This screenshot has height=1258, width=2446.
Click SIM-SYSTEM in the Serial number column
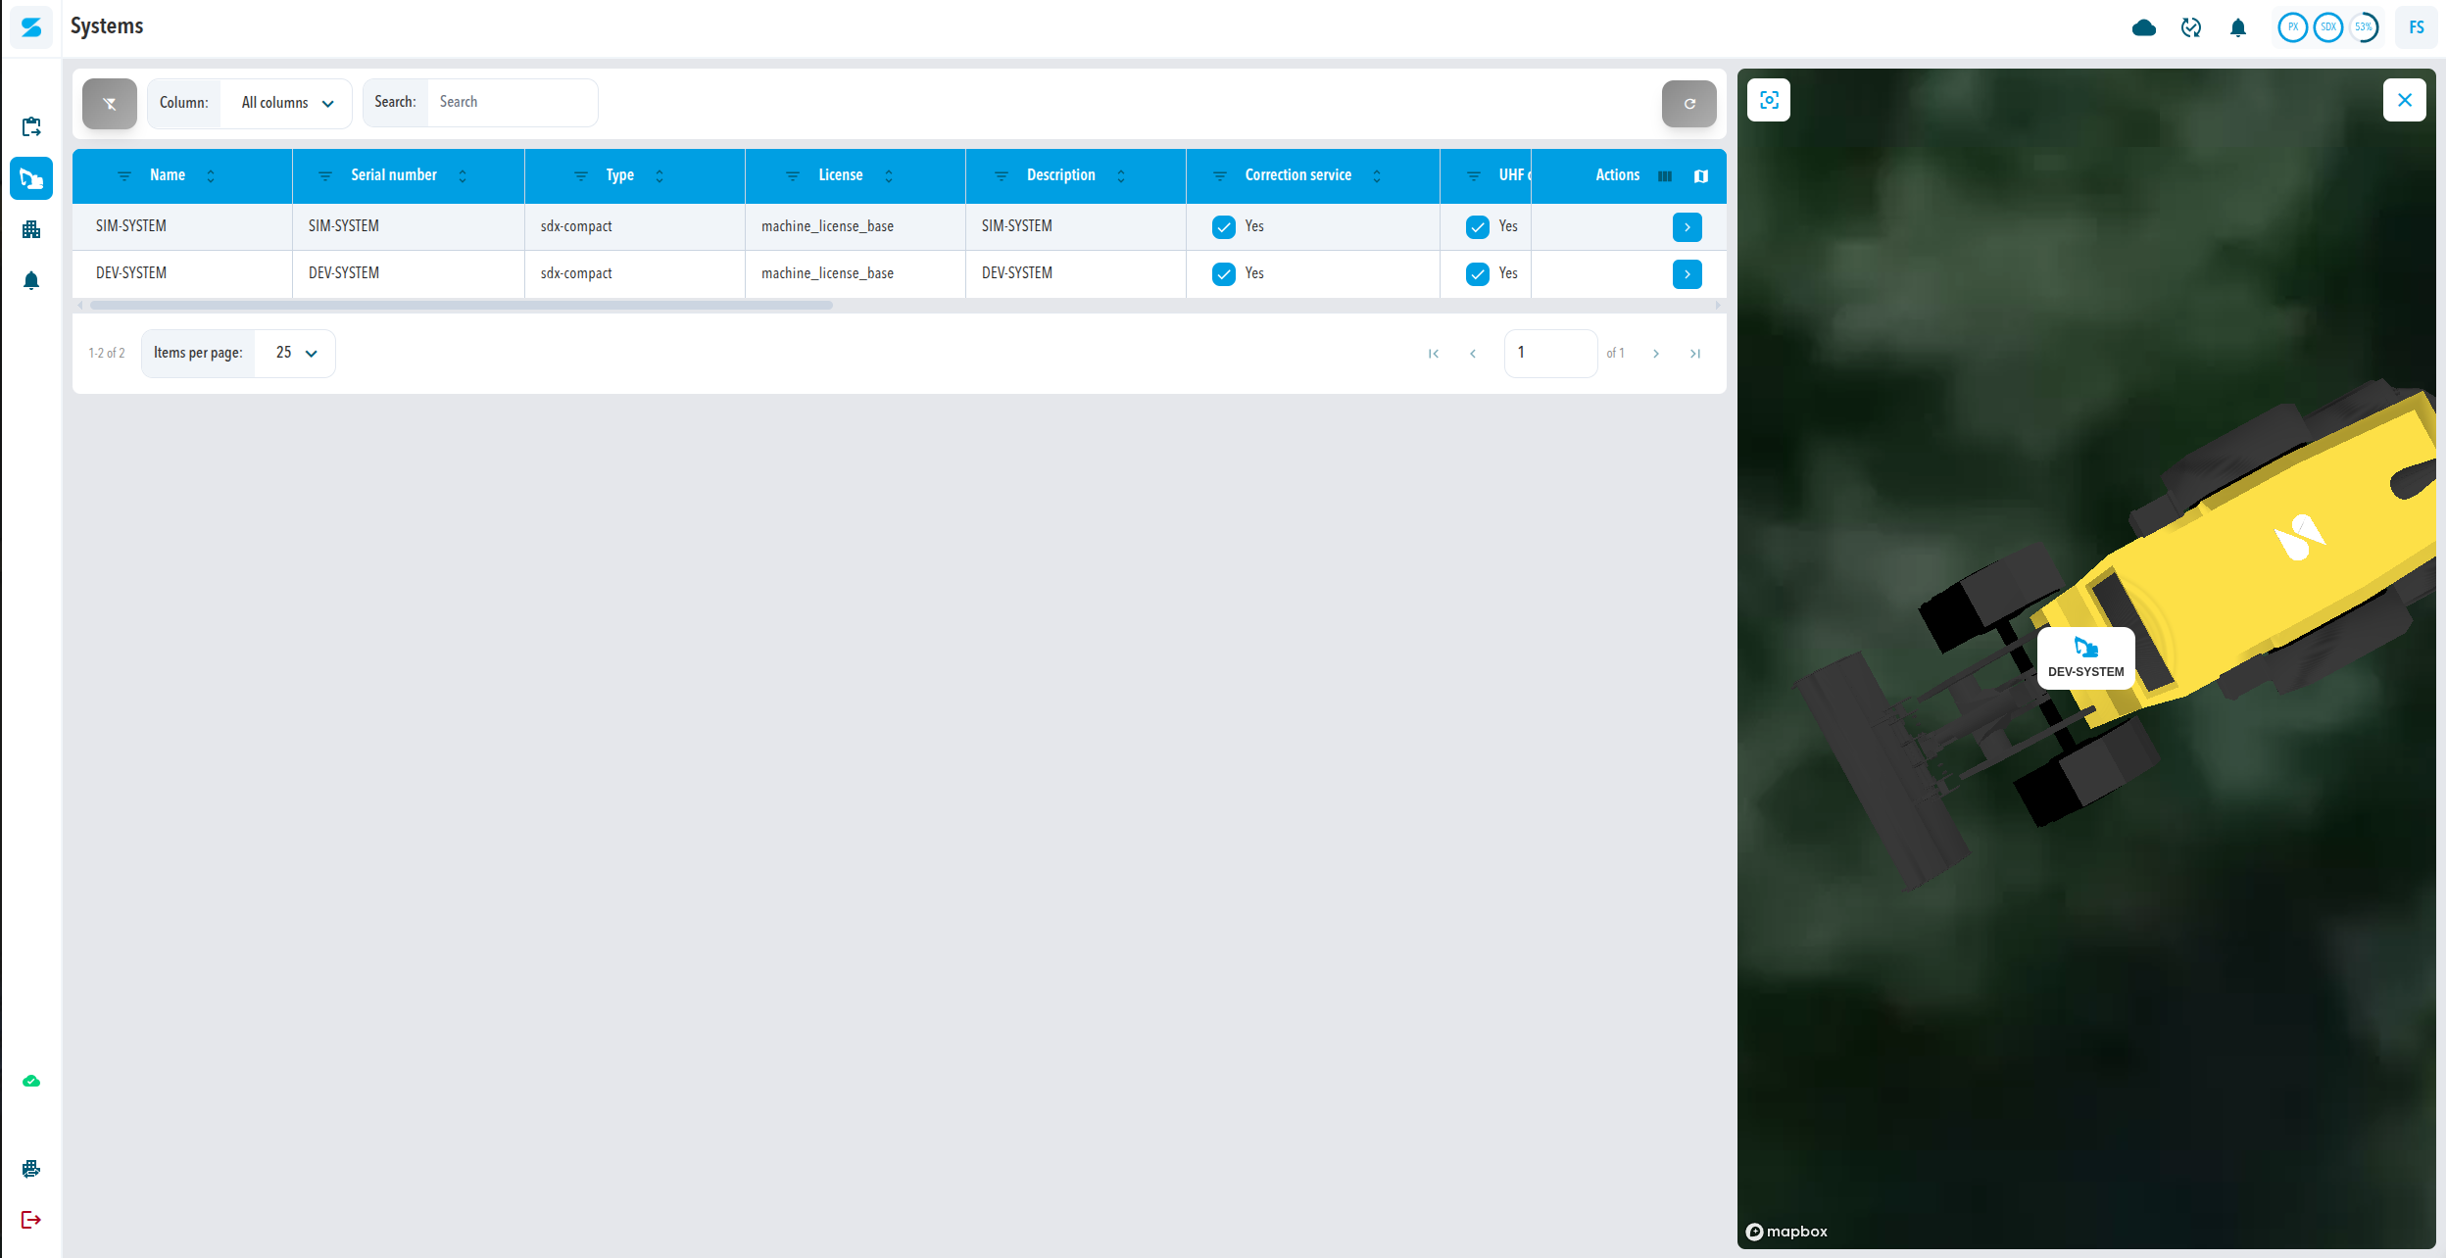[344, 226]
